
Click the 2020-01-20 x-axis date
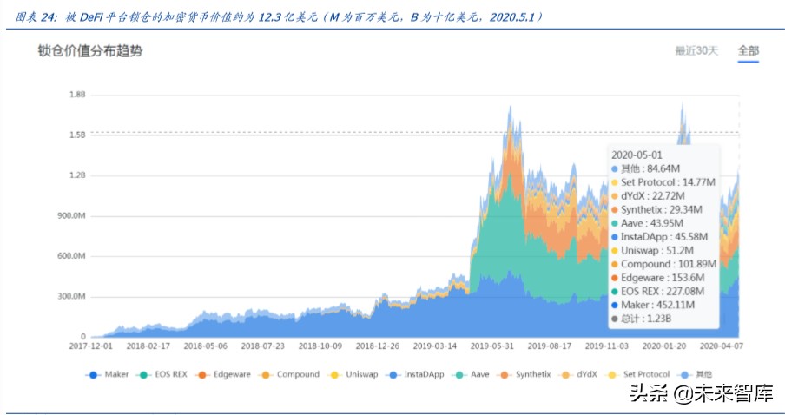pyautogui.click(x=664, y=346)
